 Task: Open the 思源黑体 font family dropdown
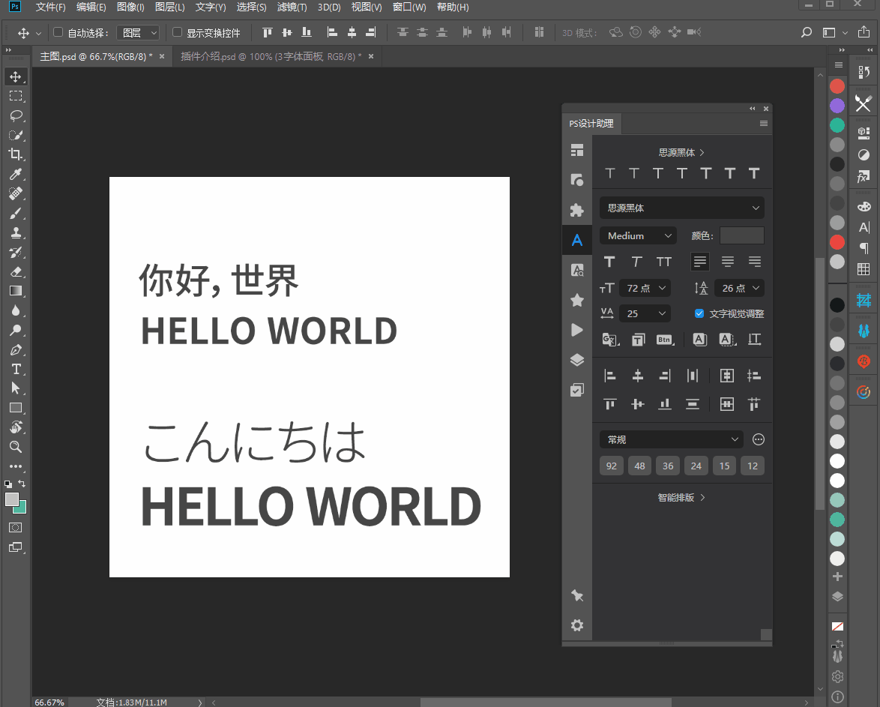point(681,208)
